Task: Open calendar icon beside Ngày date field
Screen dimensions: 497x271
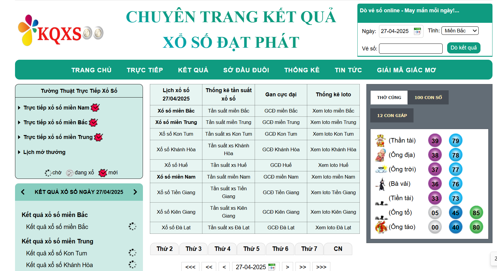Action: click(x=417, y=31)
